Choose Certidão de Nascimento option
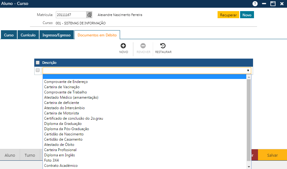Screen dimensions: 287x169 pos(64,134)
